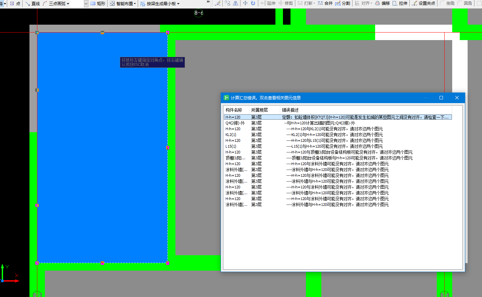Expand the 智能布置 dropdown arrow
482x297 pixels.
(x=135, y=4)
